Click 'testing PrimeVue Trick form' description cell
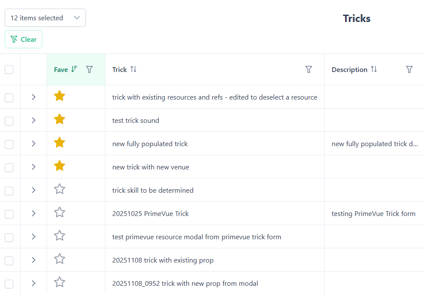 [373, 213]
